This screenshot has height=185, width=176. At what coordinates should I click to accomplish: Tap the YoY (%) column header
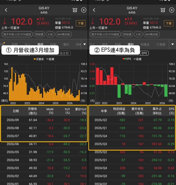point(67,111)
